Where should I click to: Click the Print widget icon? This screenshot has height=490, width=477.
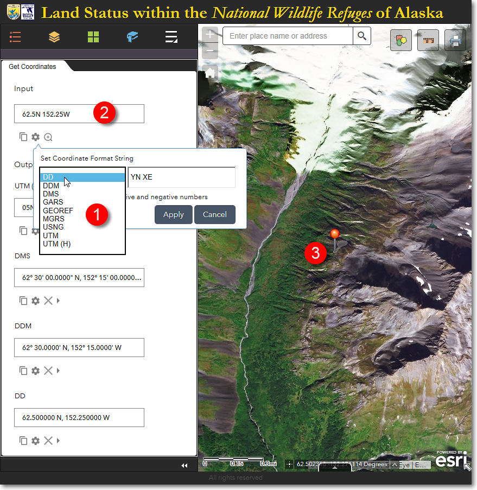455,40
